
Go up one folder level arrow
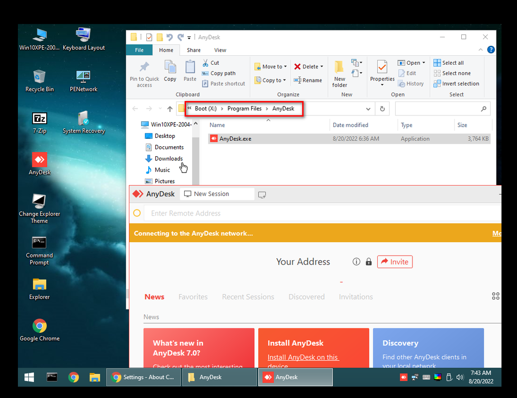point(170,109)
